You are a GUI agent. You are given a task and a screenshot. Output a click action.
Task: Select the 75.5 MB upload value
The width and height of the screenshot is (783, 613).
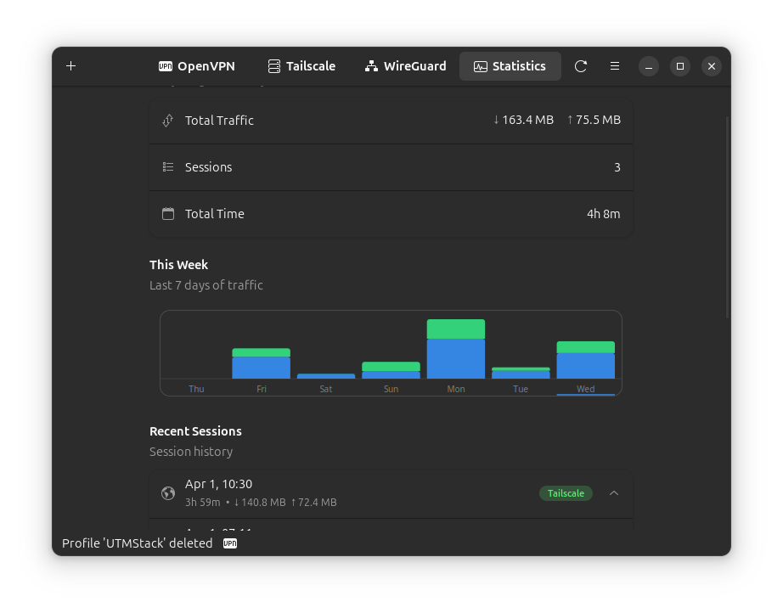click(594, 120)
